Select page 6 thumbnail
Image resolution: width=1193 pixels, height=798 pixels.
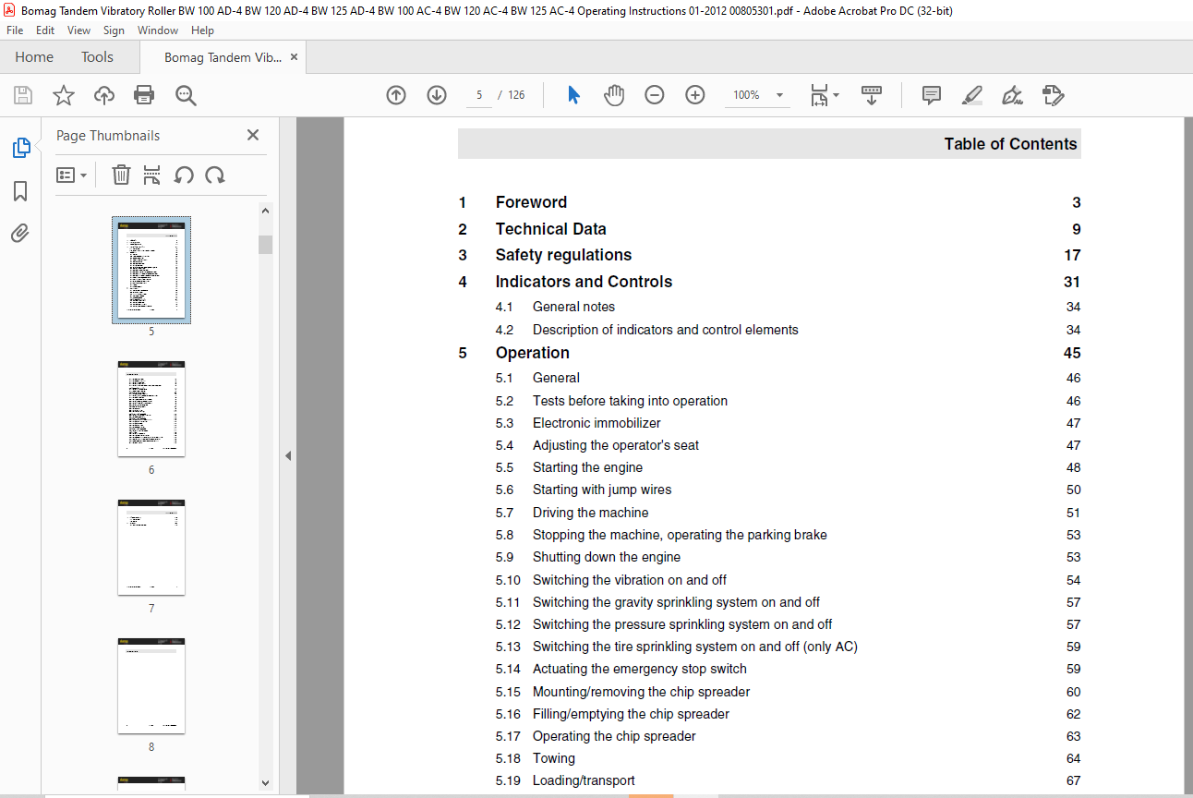[x=151, y=409]
